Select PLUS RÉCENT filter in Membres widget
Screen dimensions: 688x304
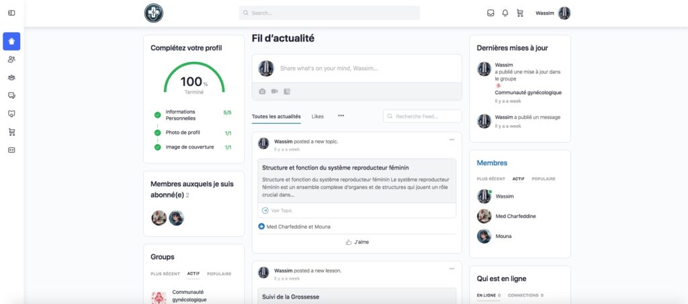490,179
